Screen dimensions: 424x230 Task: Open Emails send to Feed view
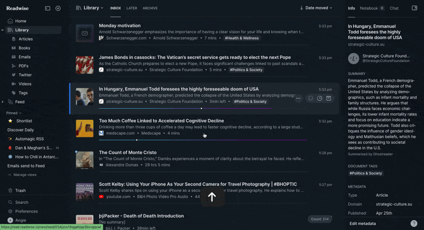[x=26, y=166]
